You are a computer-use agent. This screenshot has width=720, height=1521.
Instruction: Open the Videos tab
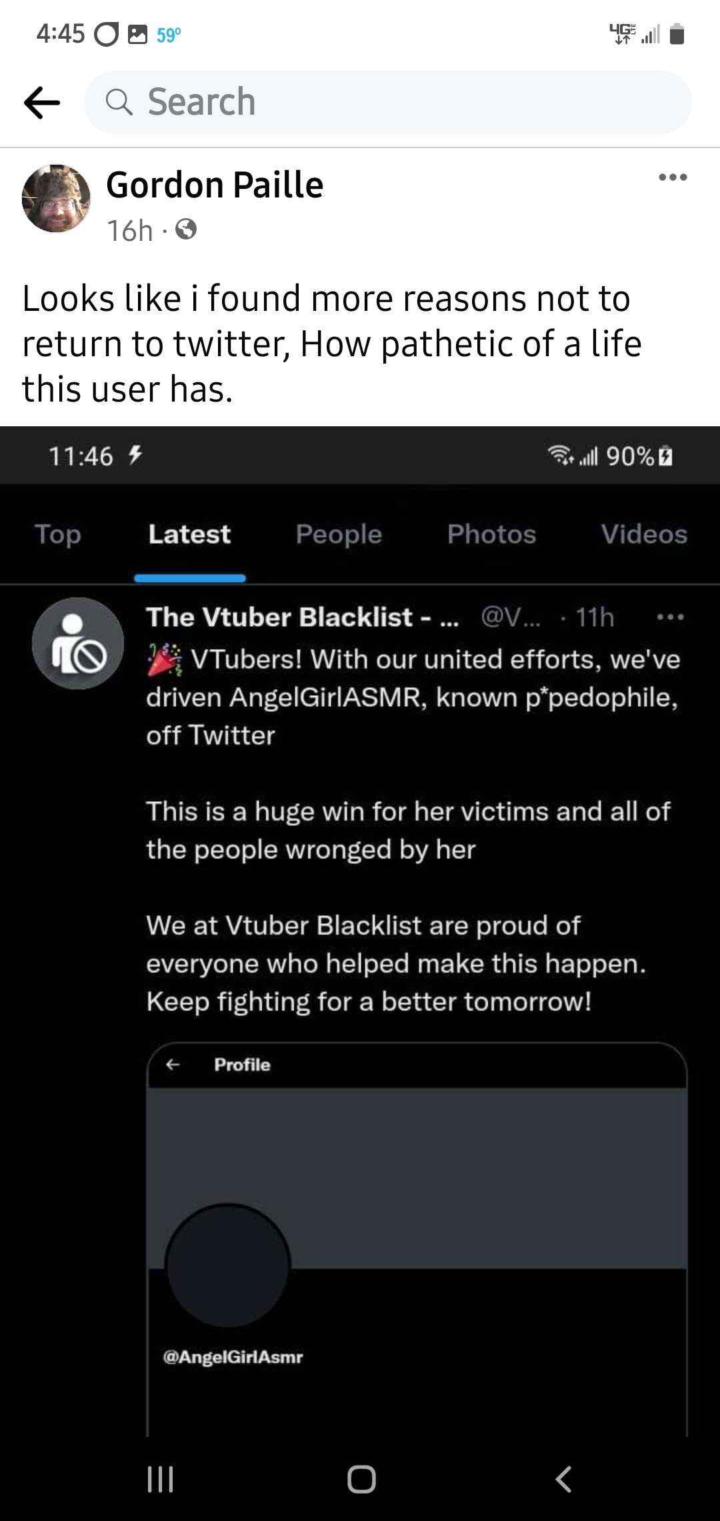coord(644,534)
